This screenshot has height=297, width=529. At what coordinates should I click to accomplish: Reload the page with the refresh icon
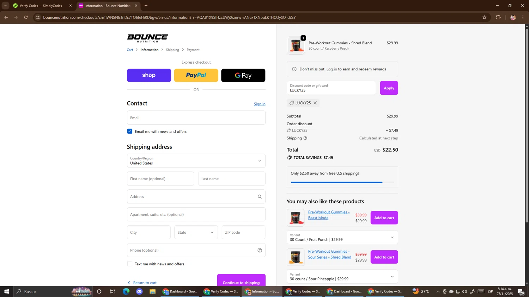pos(26,17)
